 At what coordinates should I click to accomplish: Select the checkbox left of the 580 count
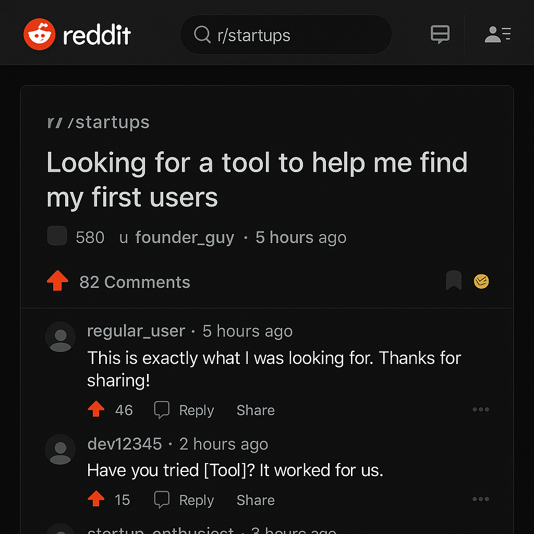(57, 236)
